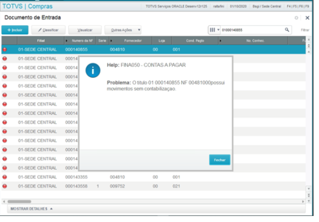This screenshot has height=222, width=319.
Task: Jump to first record with top scroll button
Action: pos(309,39)
